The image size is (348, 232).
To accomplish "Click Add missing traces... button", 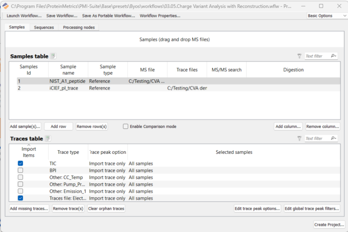I will 29,208.
